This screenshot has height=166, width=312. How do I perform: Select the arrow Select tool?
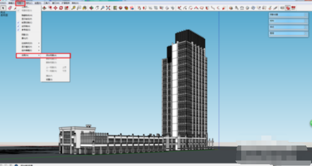tap(3, 8)
